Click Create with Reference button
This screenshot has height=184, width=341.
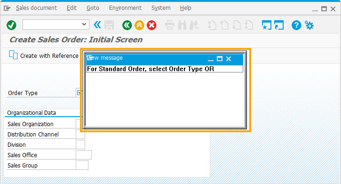(43, 56)
